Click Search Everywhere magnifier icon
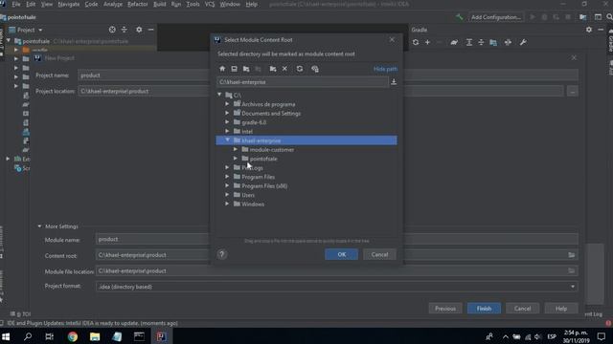The height and width of the screenshot is (344, 613). click(609, 17)
